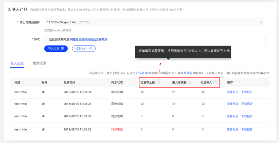Click 查看报告 in the second row
This screenshot has width=279, height=143.
(232, 104)
